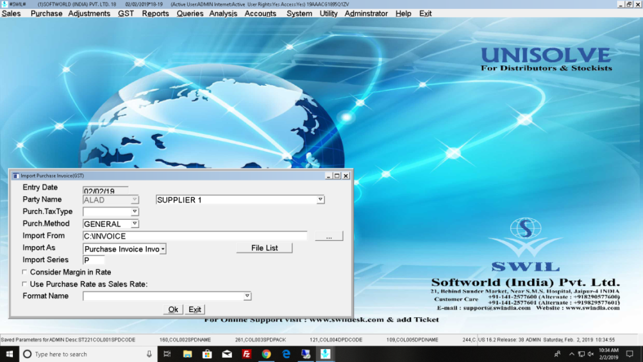The width and height of the screenshot is (643, 362).
Task: Minimize the Import Purchase Invoice dialog
Action: click(x=328, y=176)
